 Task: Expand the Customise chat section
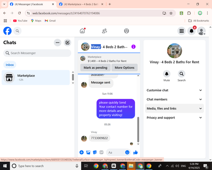click(174, 90)
